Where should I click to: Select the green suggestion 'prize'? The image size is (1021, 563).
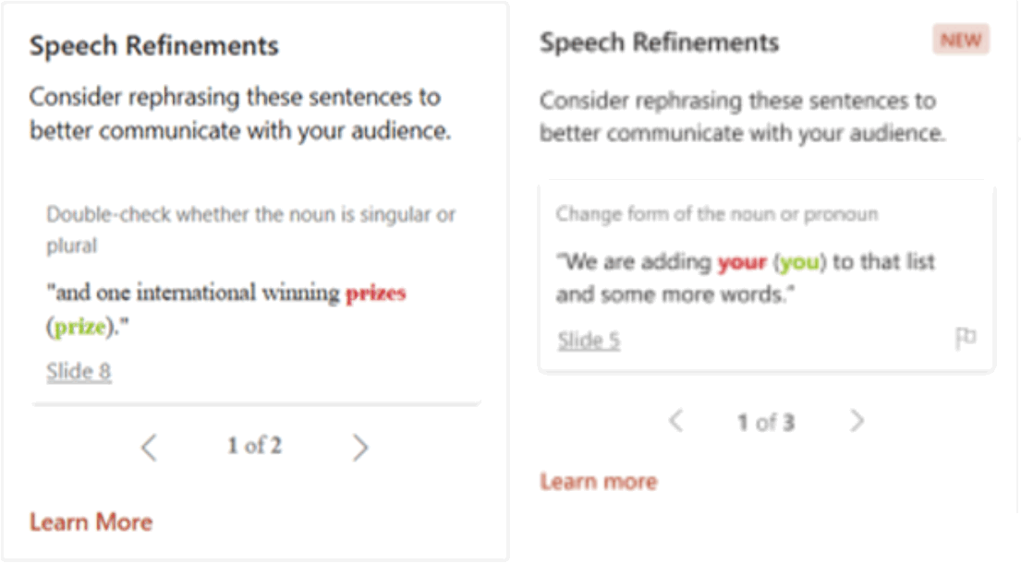79,327
